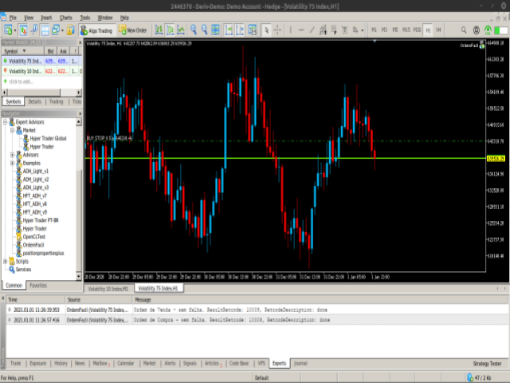Open the Journal tab in Toolbox
Viewport: 510px width, 383px height.
point(300,362)
